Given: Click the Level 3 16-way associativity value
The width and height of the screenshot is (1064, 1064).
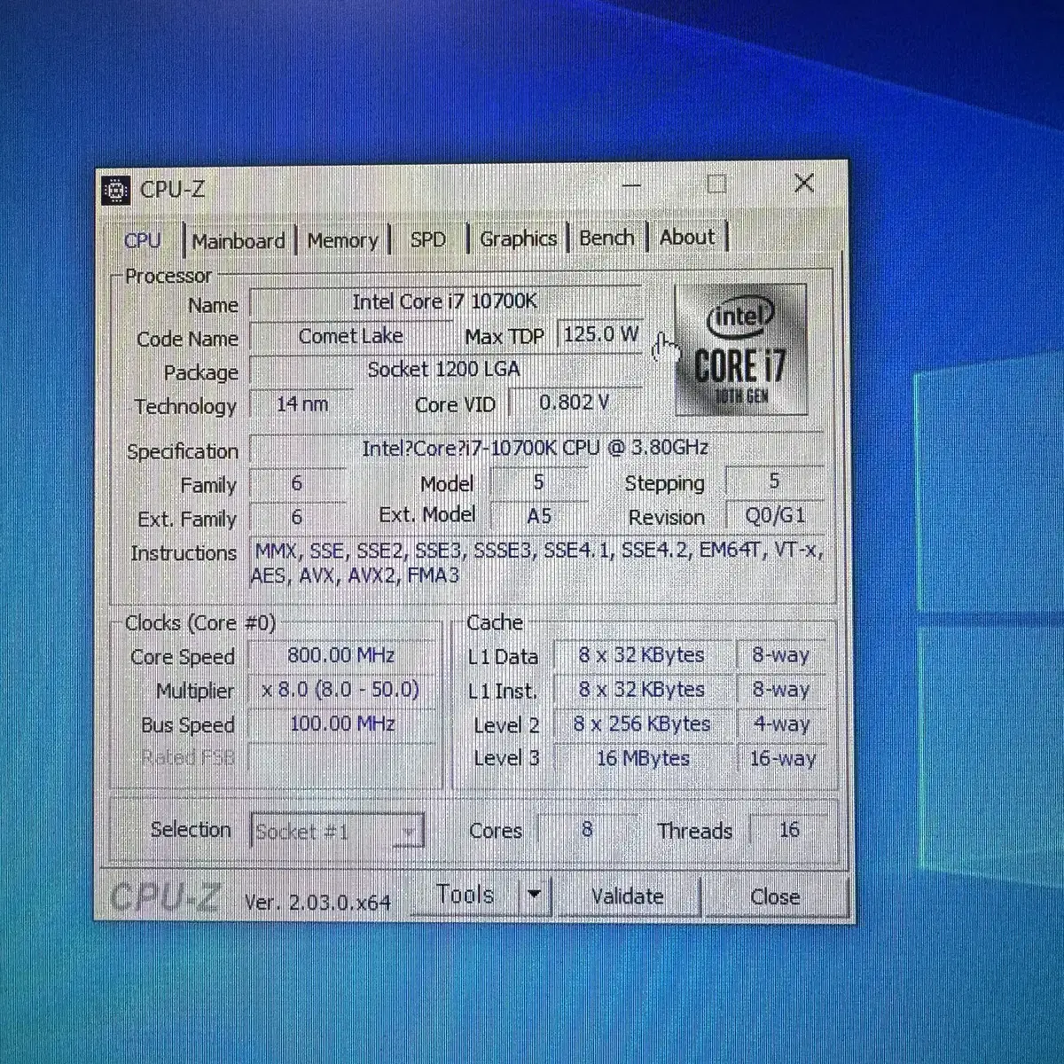Looking at the screenshot, I should tap(781, 759).
